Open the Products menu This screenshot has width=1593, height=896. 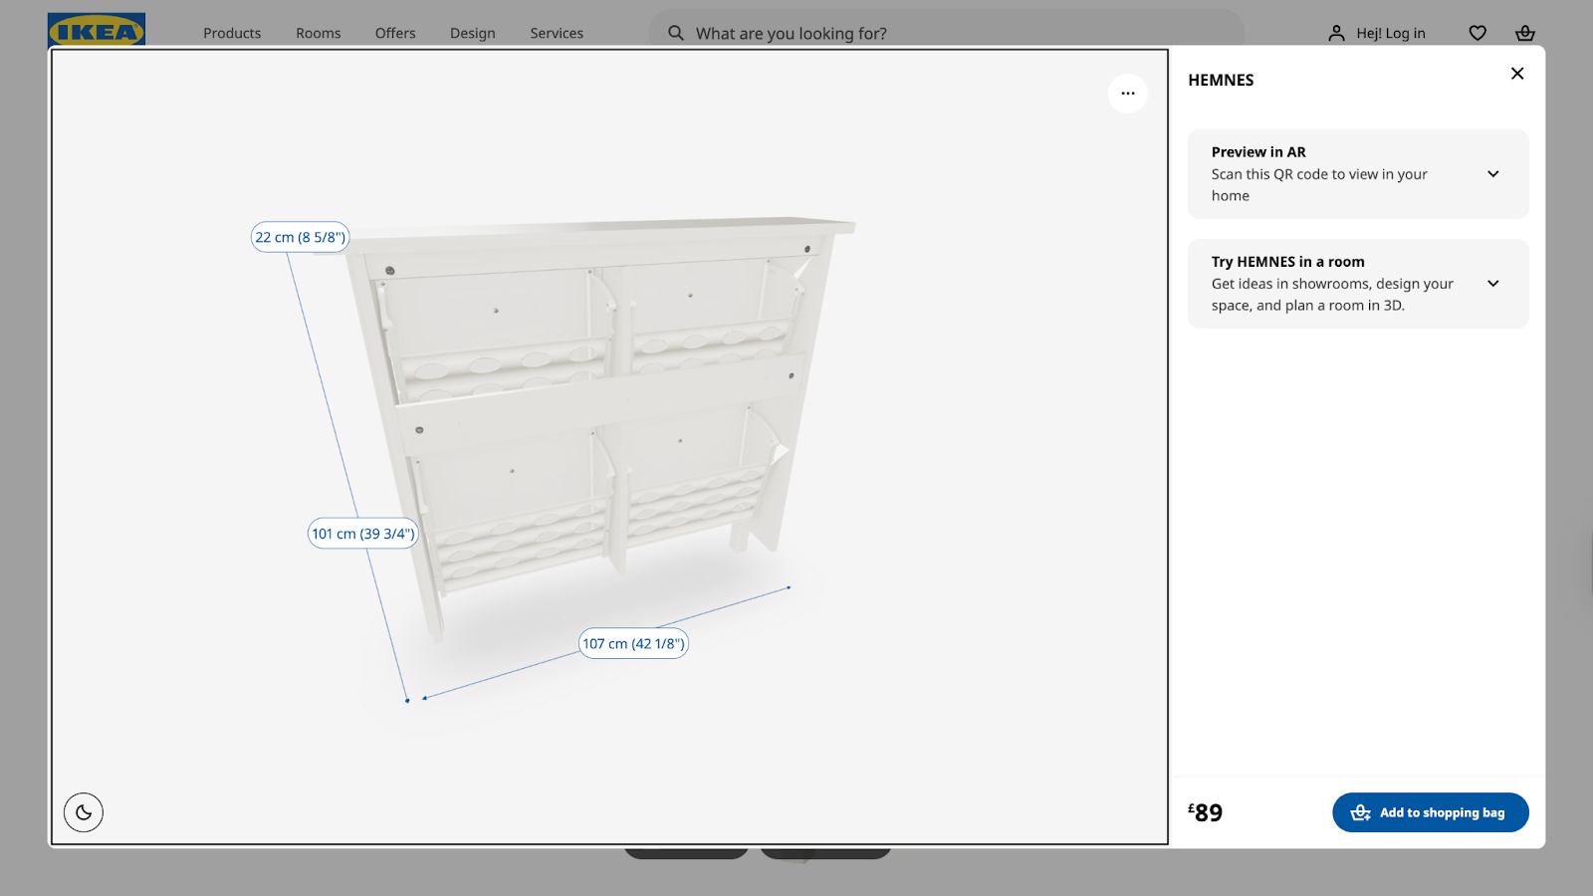pos(231,33)
